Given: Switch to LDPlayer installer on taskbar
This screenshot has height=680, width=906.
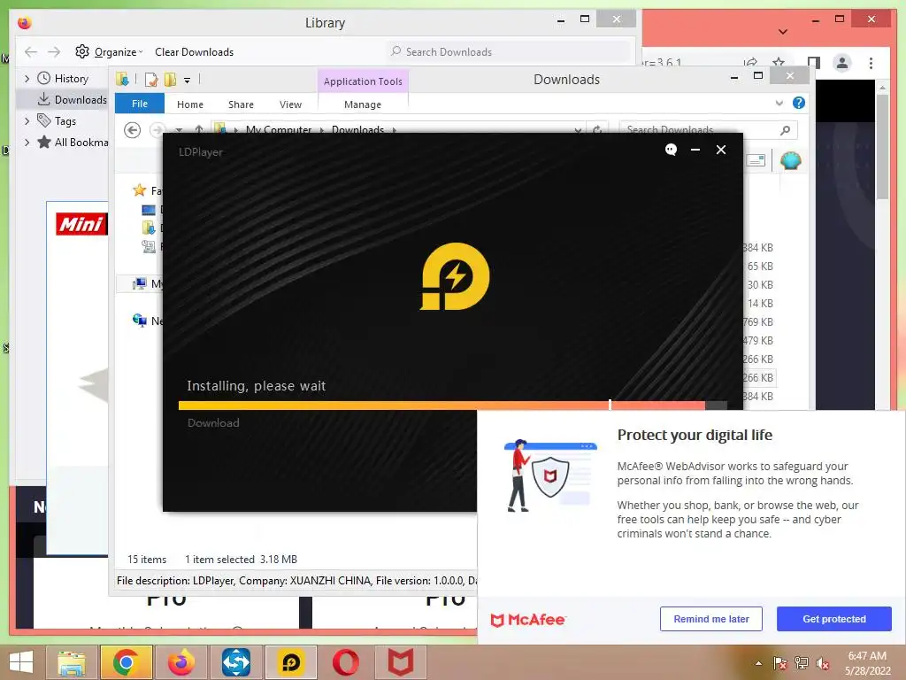Looking at the screenshot, I should [290, 662].
